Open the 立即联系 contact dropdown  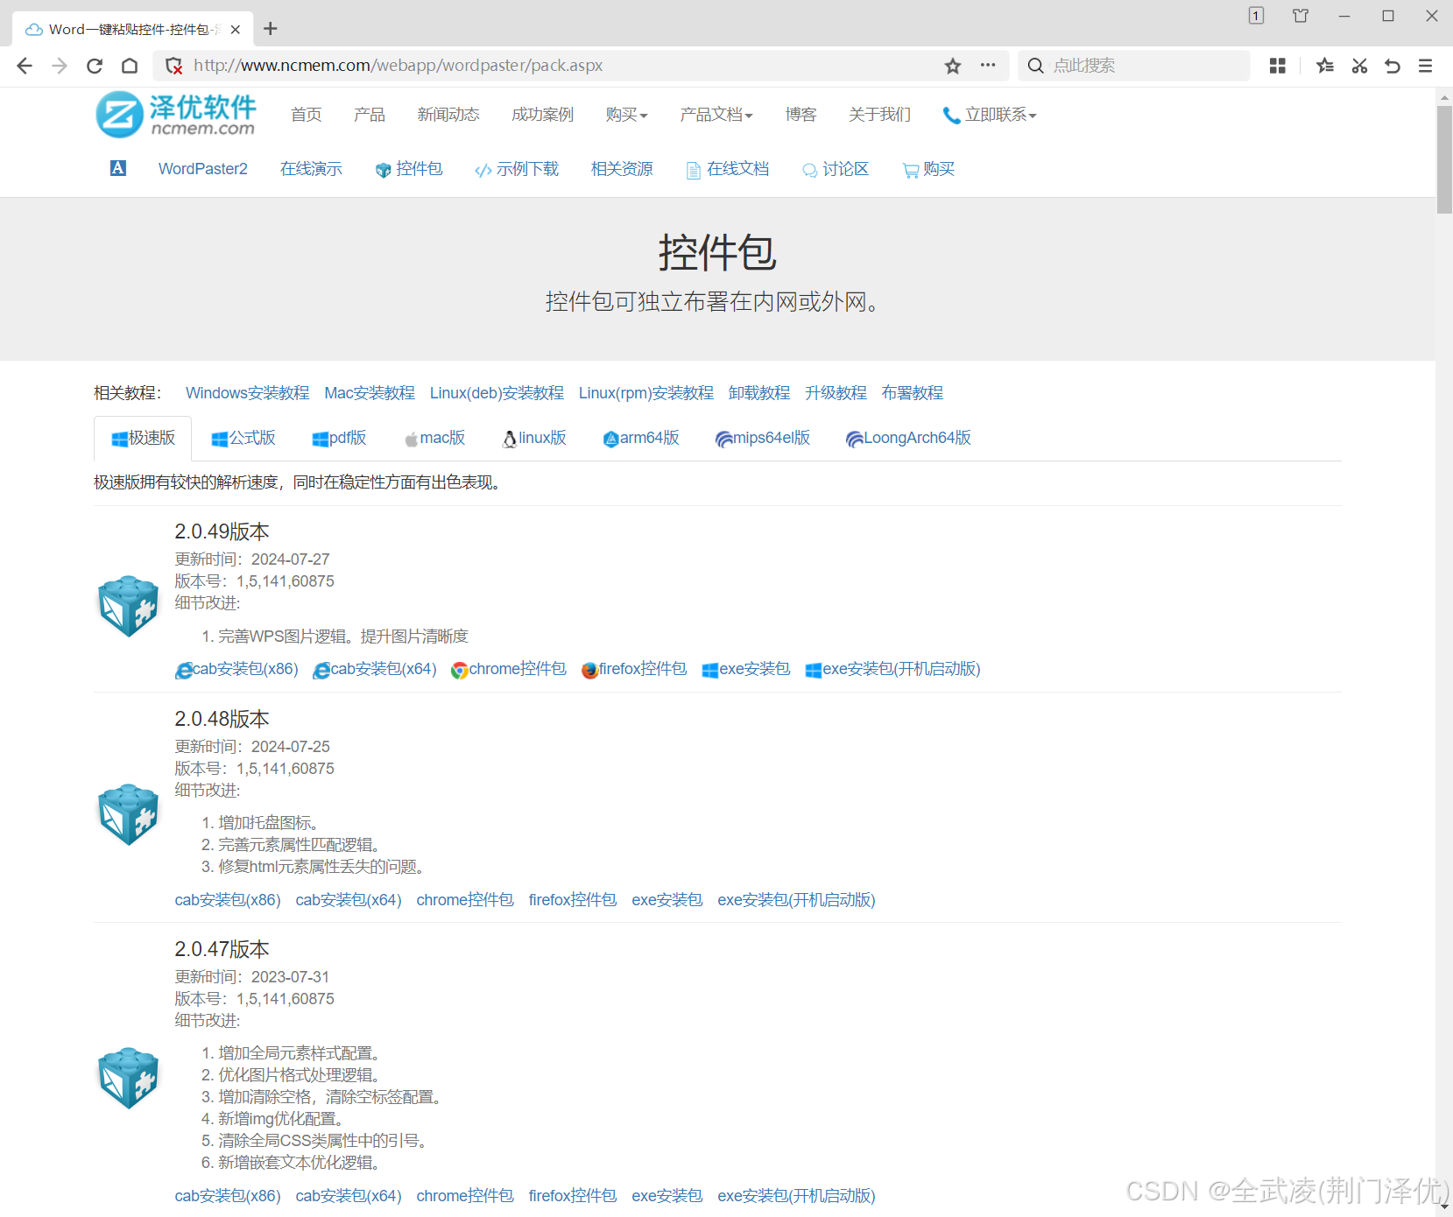pyautogui.click(x=991, y=115)
